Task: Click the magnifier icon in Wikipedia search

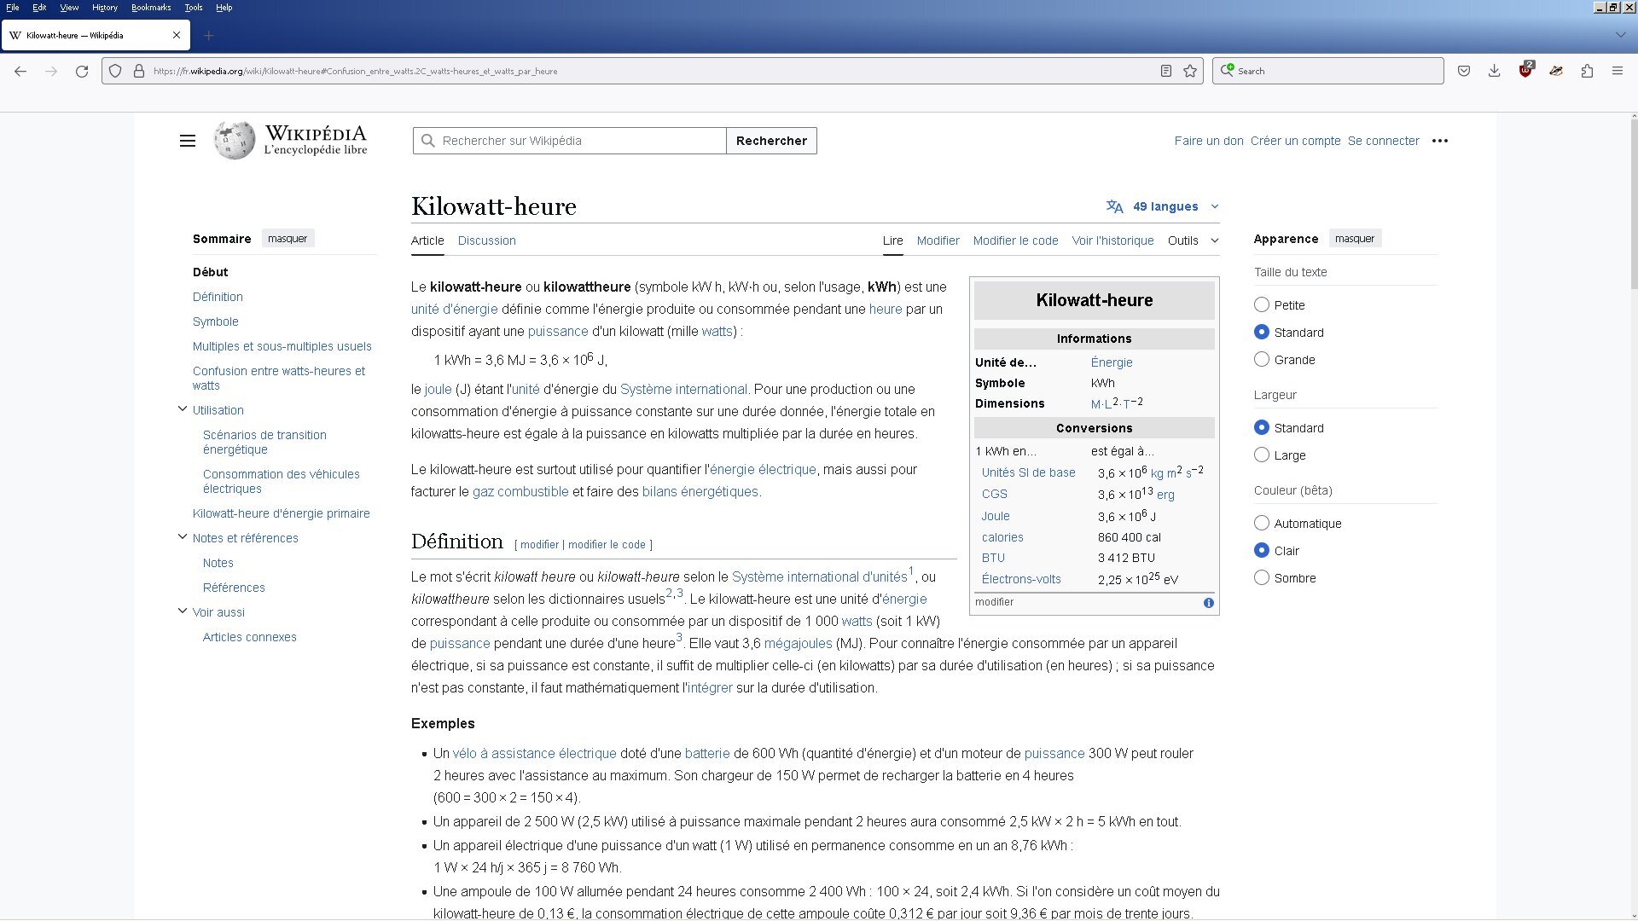Action: click(x=428, y=141)
